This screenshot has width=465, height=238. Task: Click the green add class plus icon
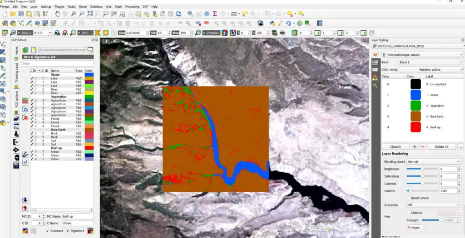click(414, 147)
